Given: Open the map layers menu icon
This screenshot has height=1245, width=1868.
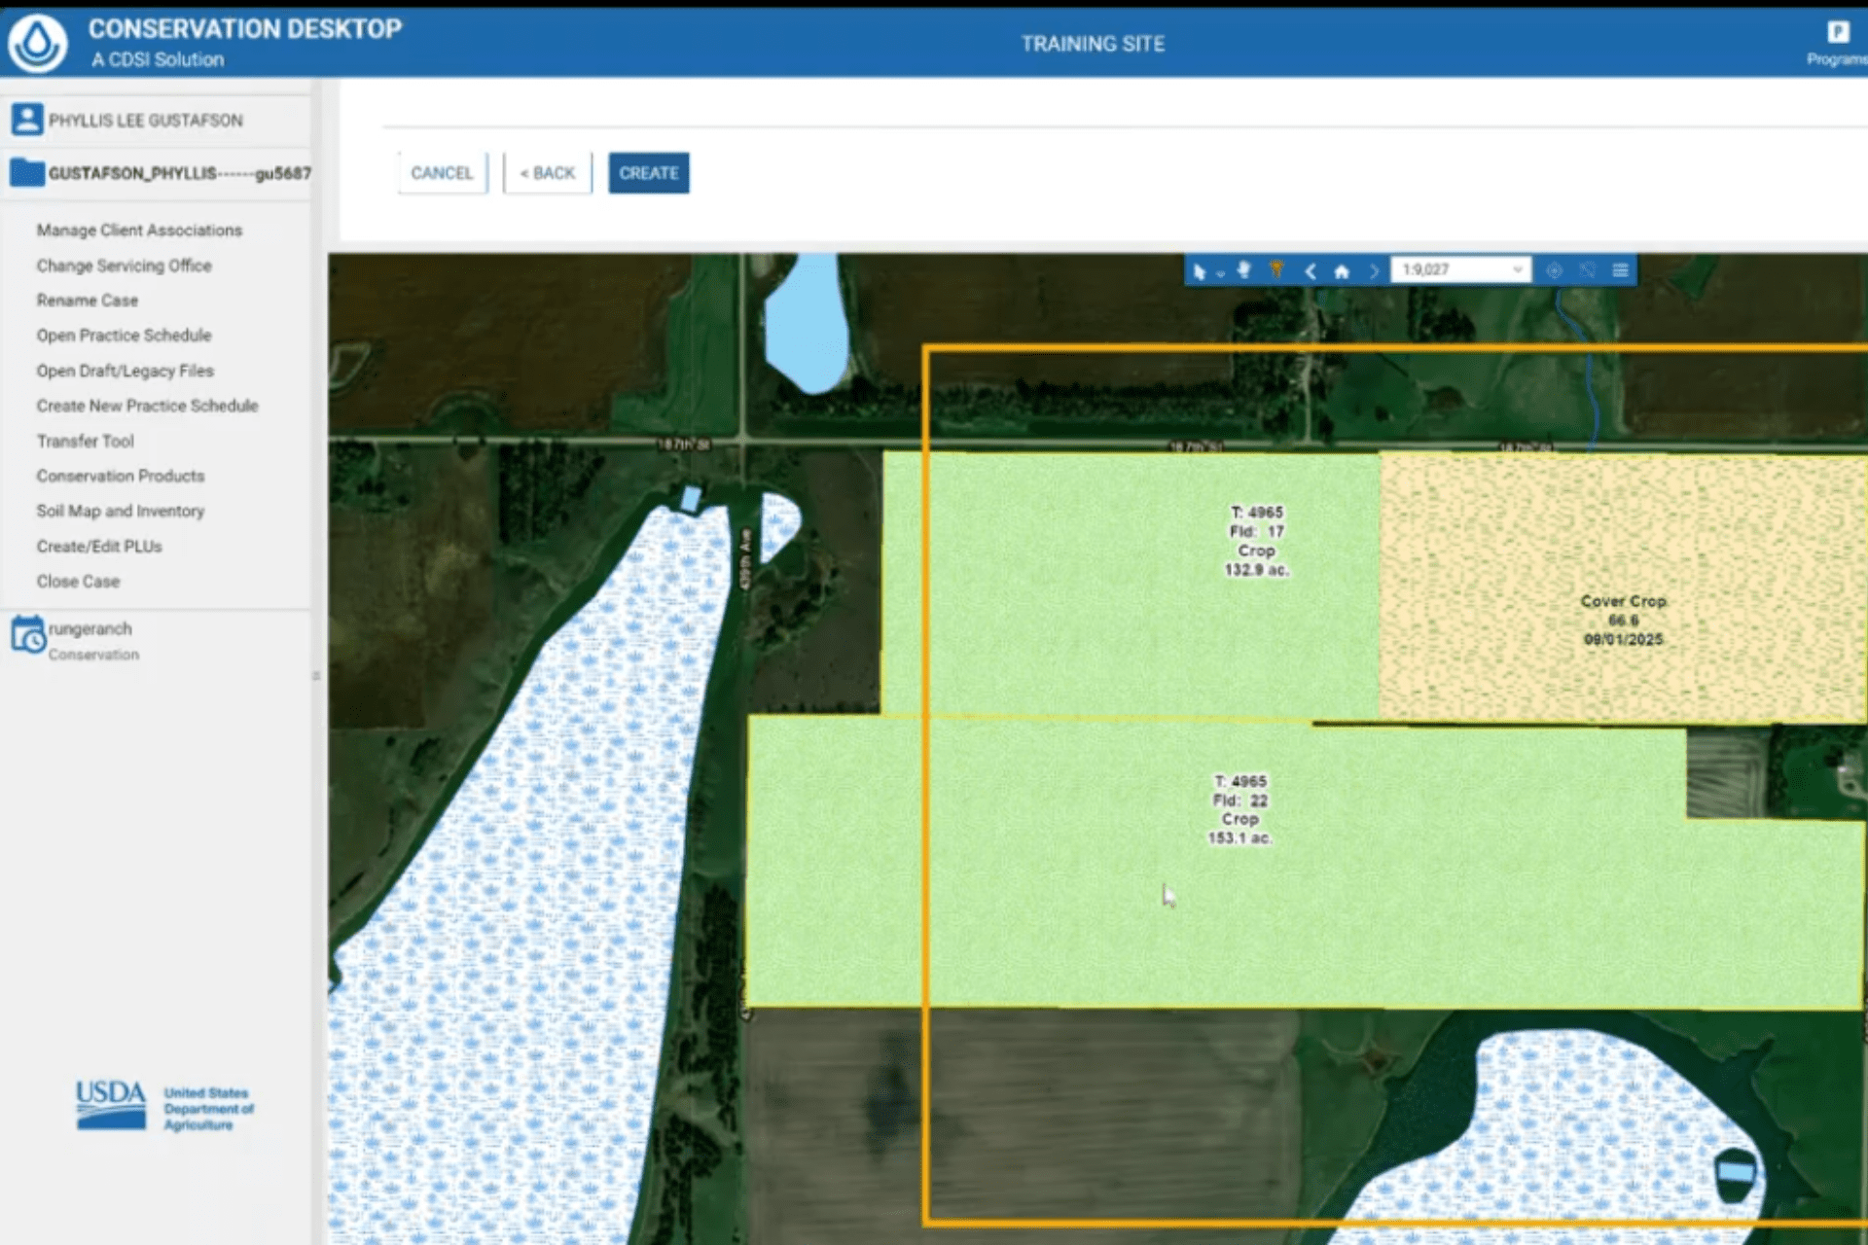Looking at the screenshot, I should click(x=1620, y=270).
